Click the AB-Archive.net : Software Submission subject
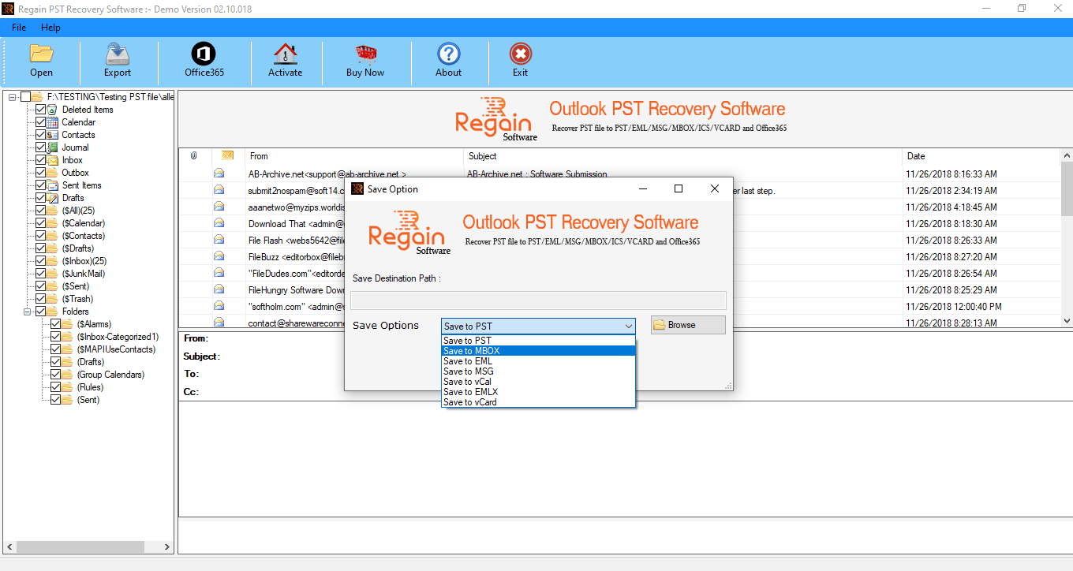The width and height of the screenshot is (1073, 571). pyautogui.click(x=537, y=174)
